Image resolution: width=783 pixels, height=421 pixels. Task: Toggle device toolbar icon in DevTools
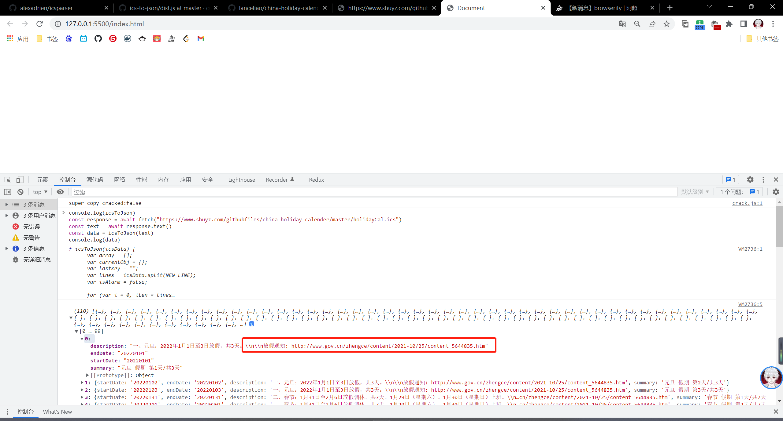[x=20, y=180]
